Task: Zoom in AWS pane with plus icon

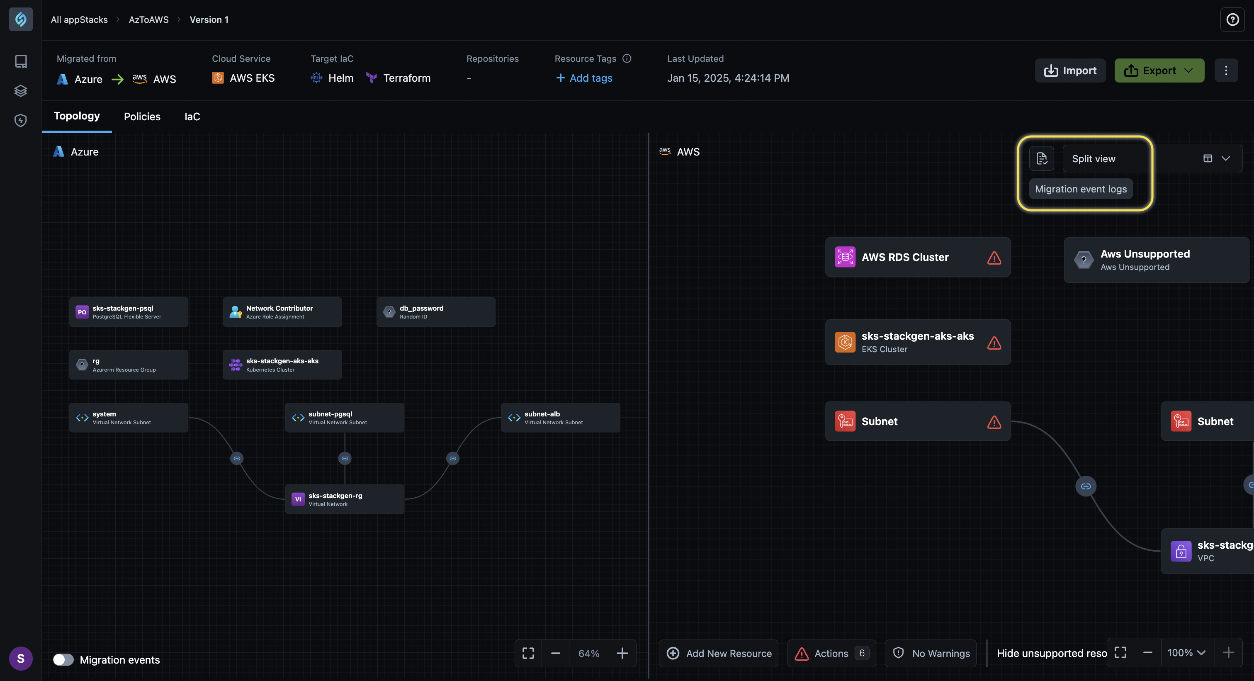Action: pos(1228,653)
